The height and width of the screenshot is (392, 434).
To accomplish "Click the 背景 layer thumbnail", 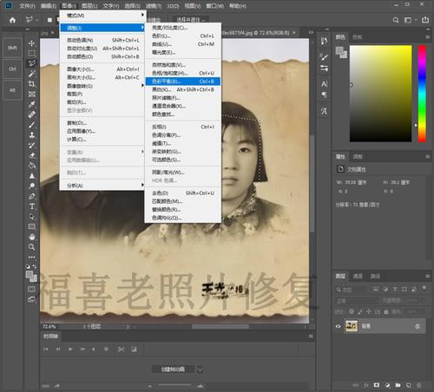I will pyautogui.click(x=352, y=326).
